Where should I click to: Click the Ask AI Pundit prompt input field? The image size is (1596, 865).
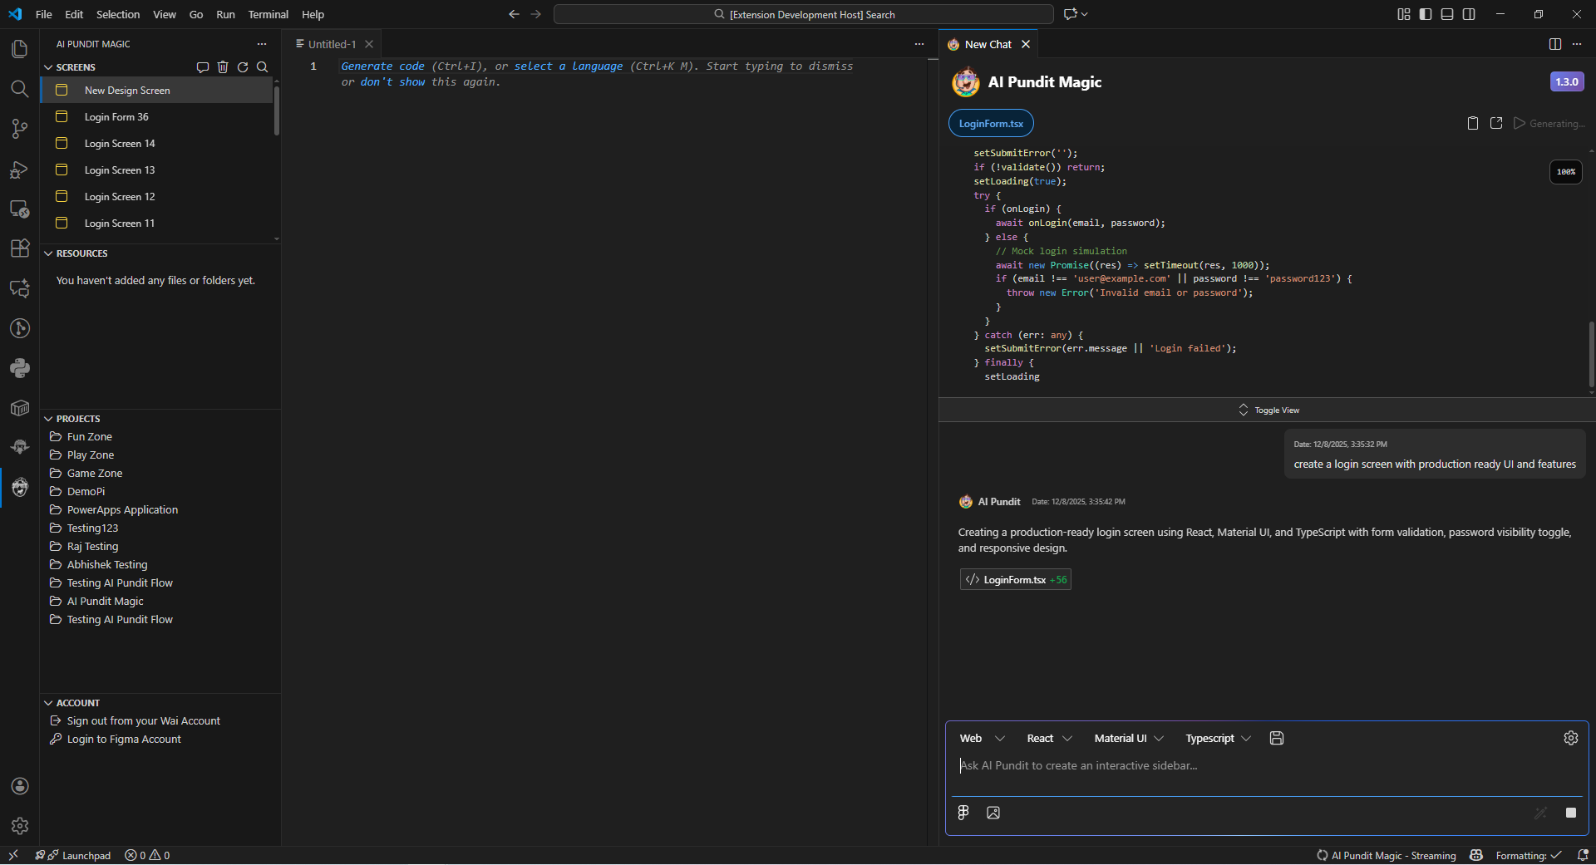tap(1263, 765)
